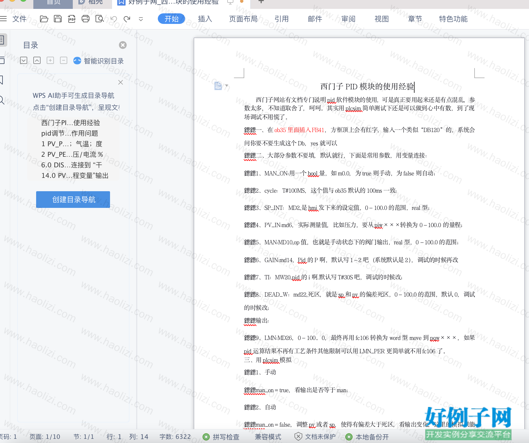Image resolution: width=529 pixels, height=443 pixels.
Task: Click the paragraph layout options icon
Action: click(218, 86)
